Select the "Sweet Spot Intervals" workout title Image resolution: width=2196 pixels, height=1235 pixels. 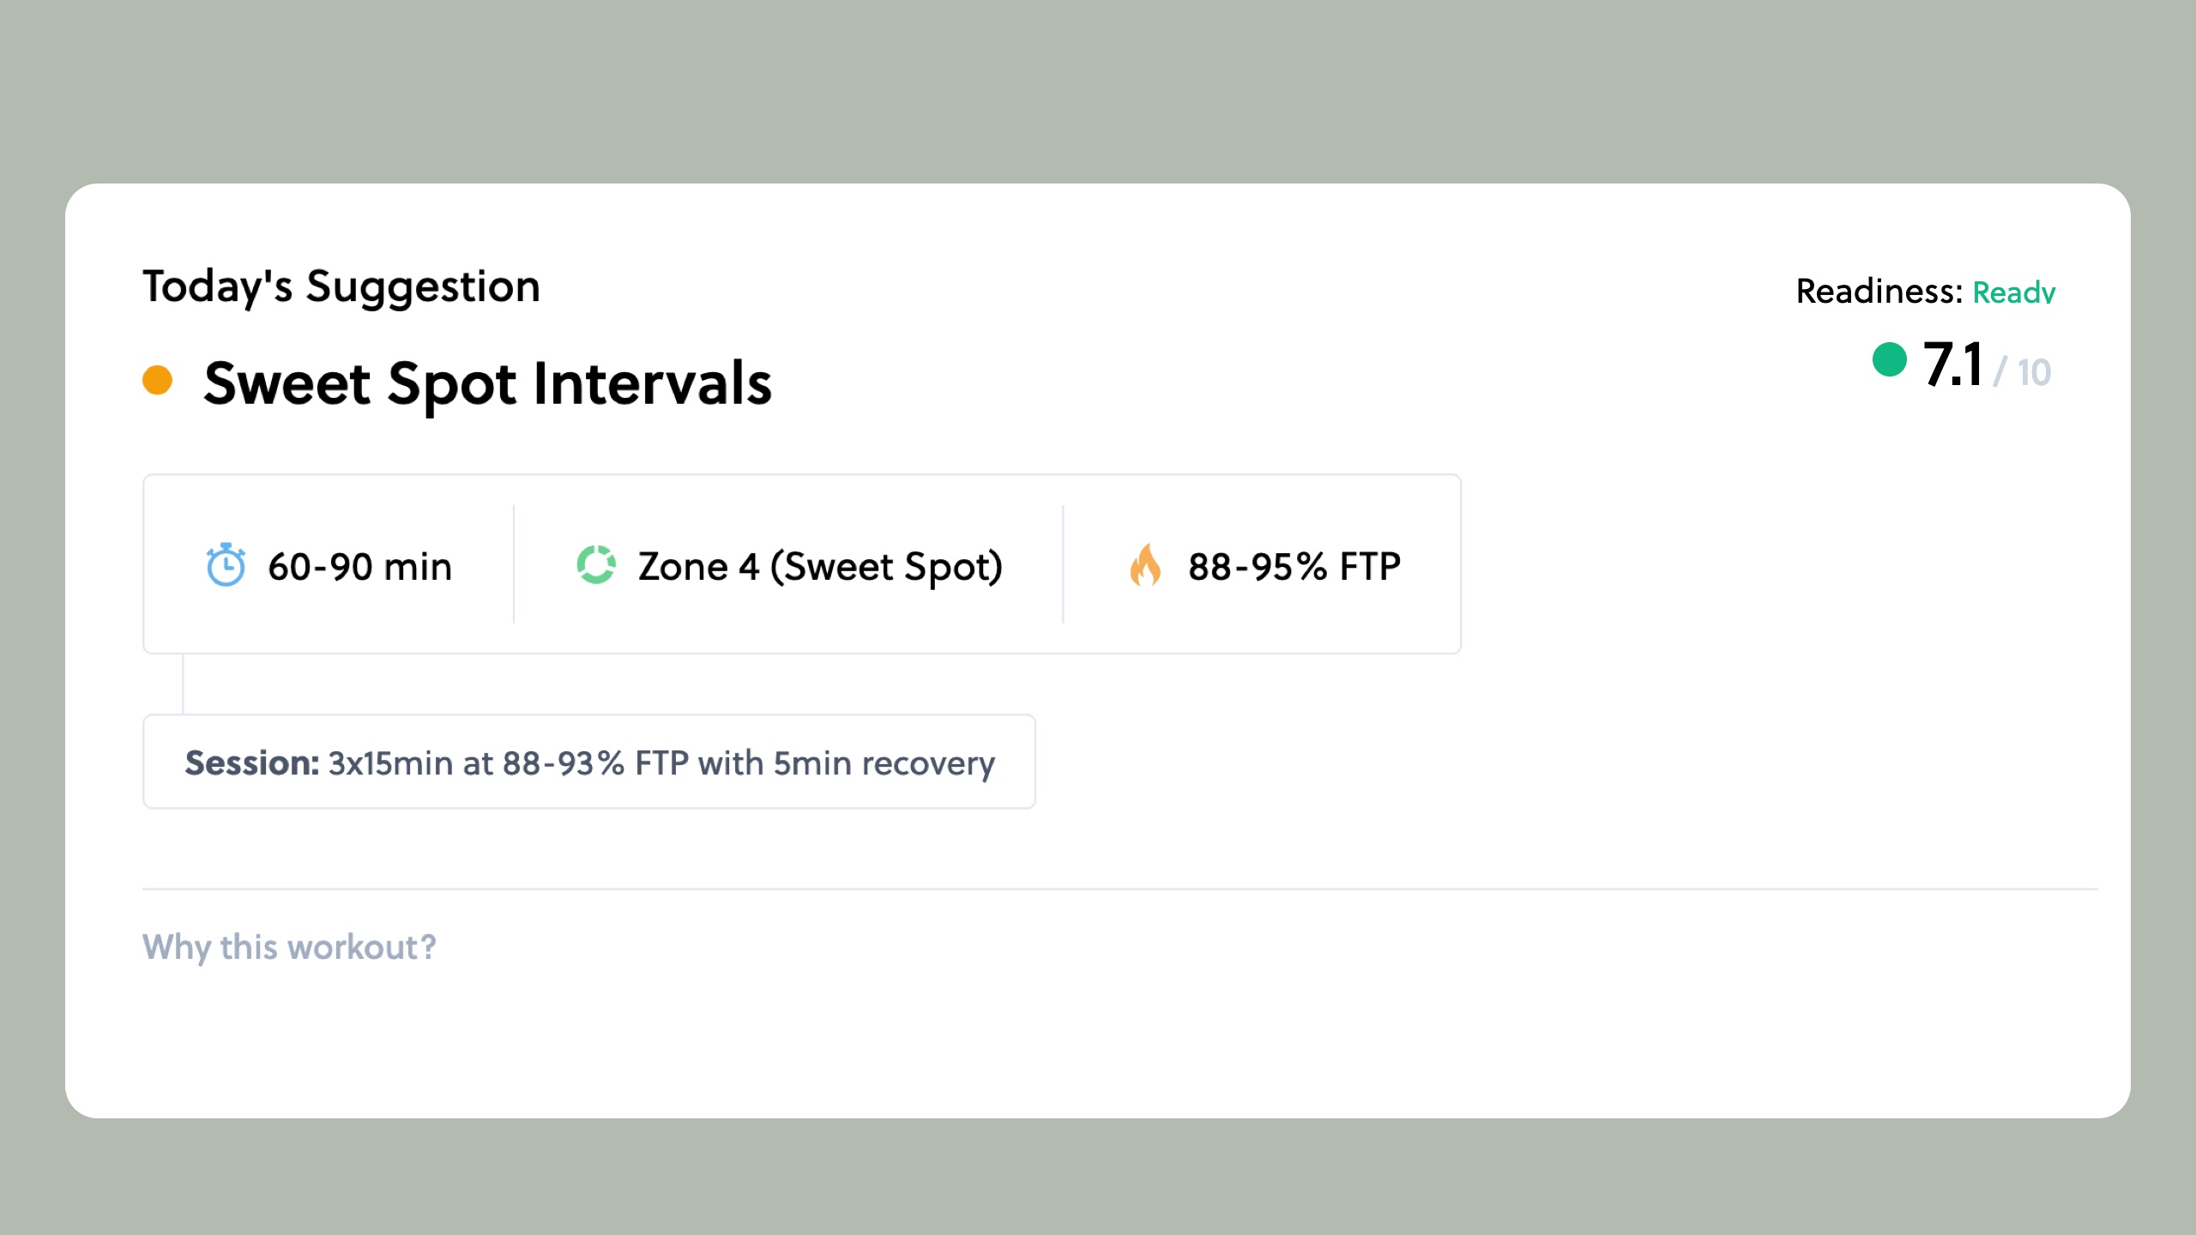487,383
